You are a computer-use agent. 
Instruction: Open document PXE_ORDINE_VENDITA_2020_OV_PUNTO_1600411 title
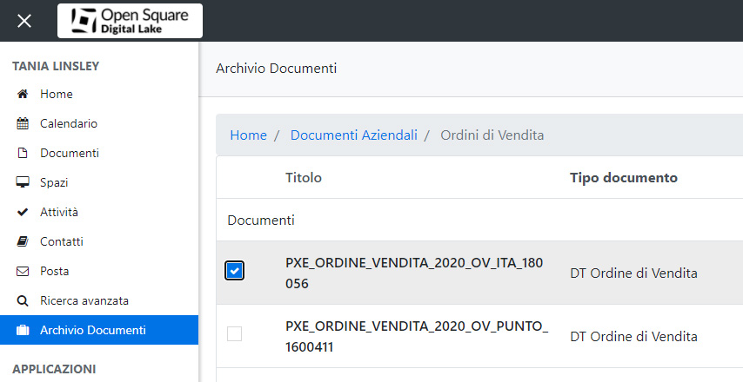pyautogui.click(x=417, y=337)
